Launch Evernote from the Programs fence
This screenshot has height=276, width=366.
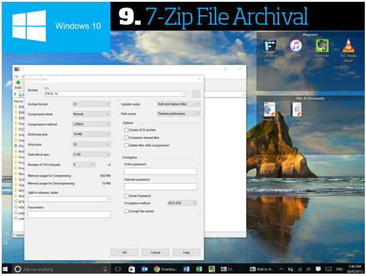(321, 46)
